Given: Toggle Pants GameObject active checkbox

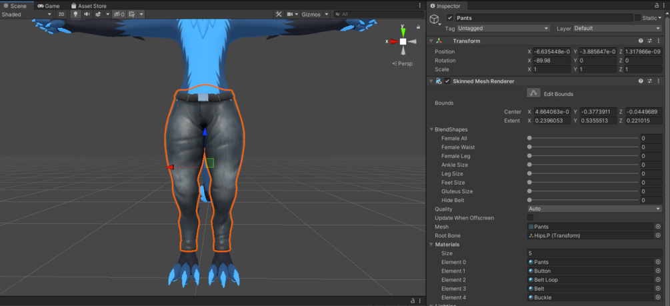Looking at the screenshot, I should [x=449, y=18].
